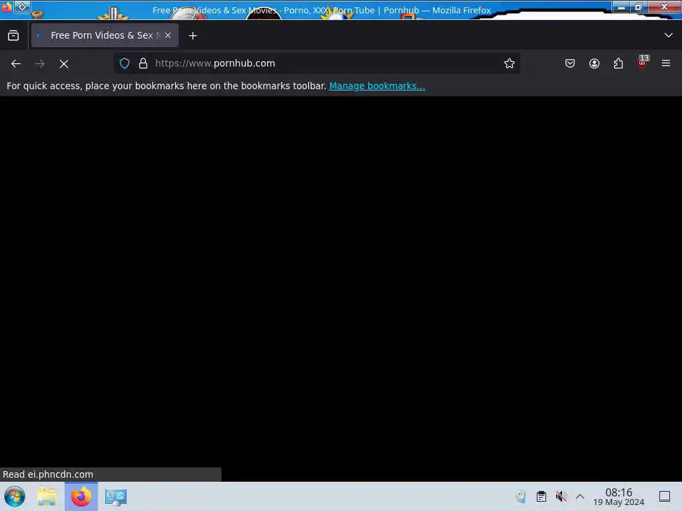Expand hidden system tray icons
This screenshot has width=682, height=511.
click(580, 496)
